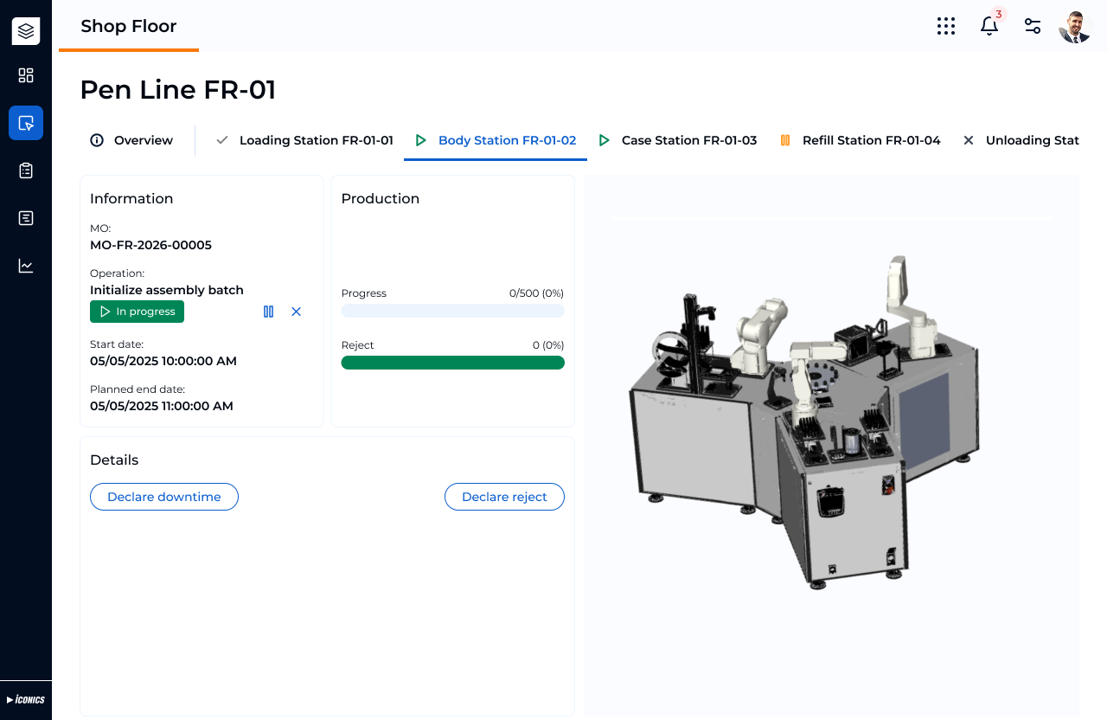
Task: Cancel the operation with the X icon
Action: coord(296,312)
